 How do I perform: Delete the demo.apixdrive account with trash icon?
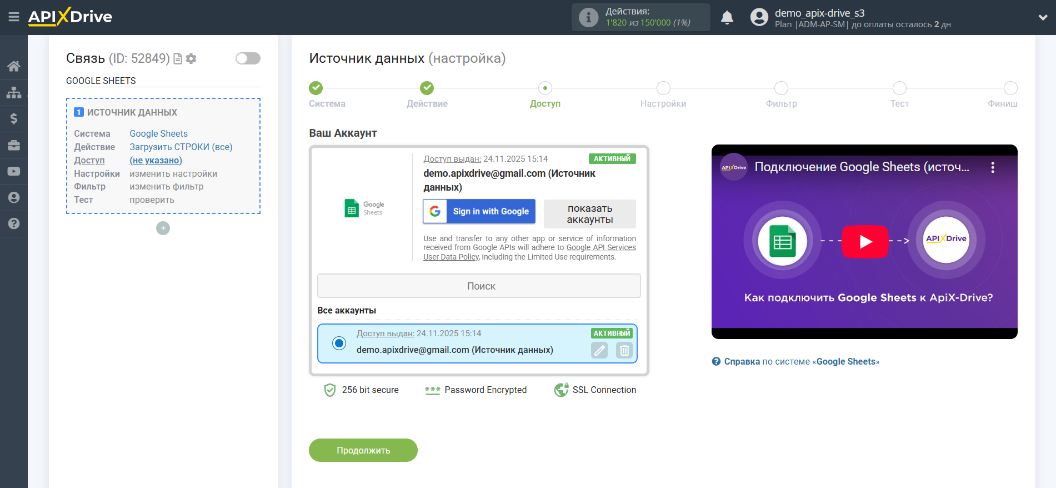click(x=624, y=350)
